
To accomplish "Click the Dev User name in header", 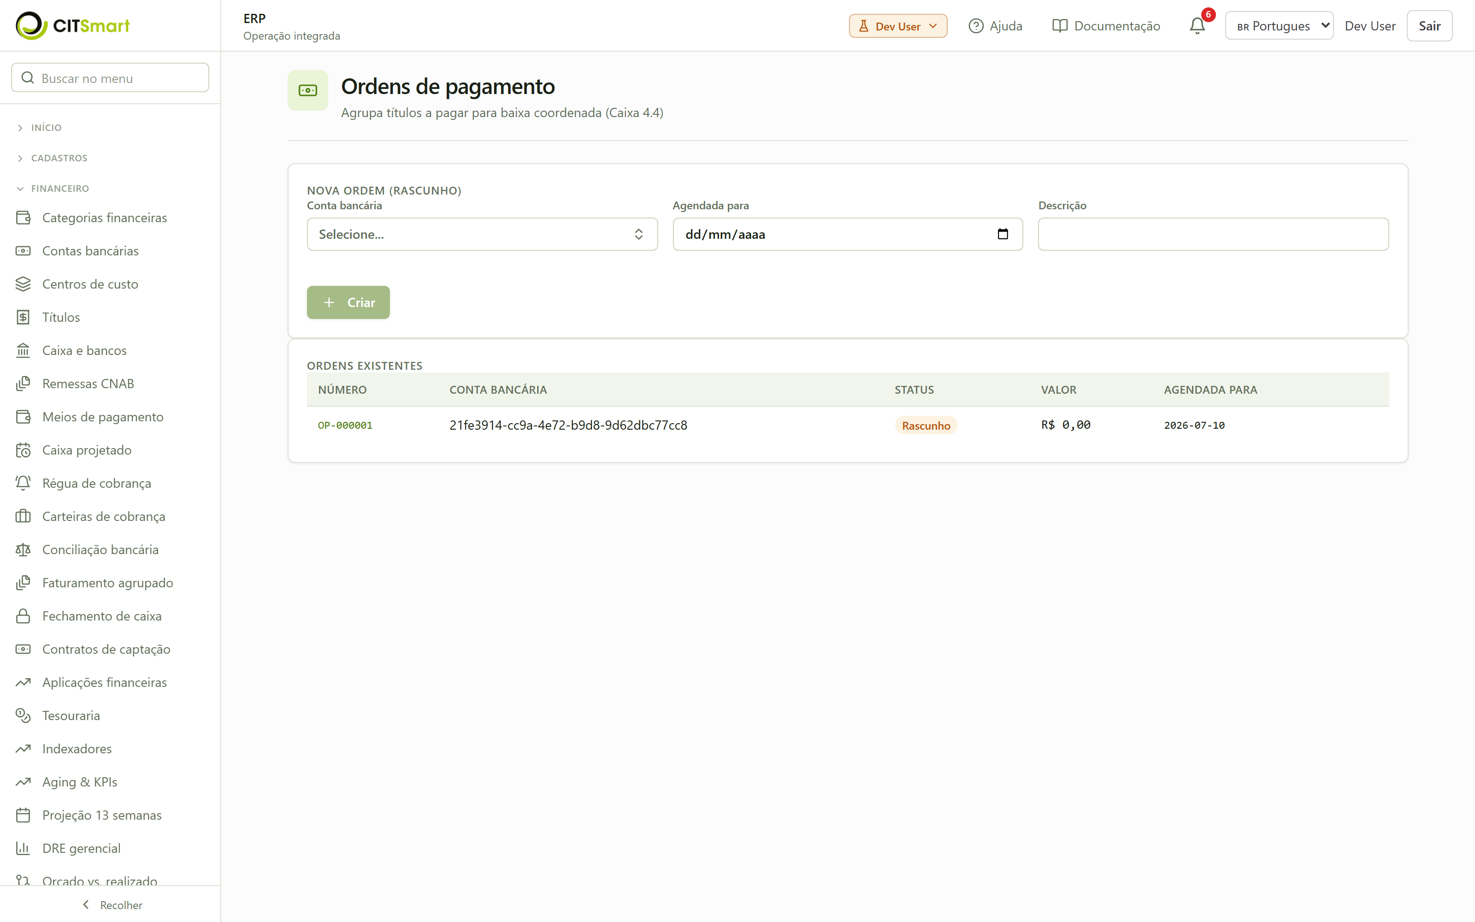I will [1369, 26].
